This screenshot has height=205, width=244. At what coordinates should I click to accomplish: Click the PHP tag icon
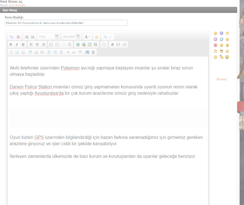(x=124, y=44)
